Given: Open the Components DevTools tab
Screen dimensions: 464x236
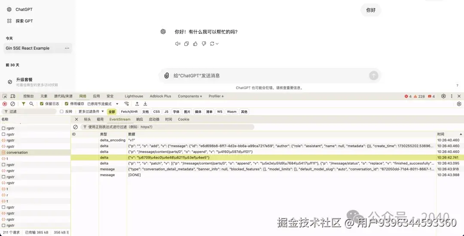Looking at the screenshot, I should (190, 96).
